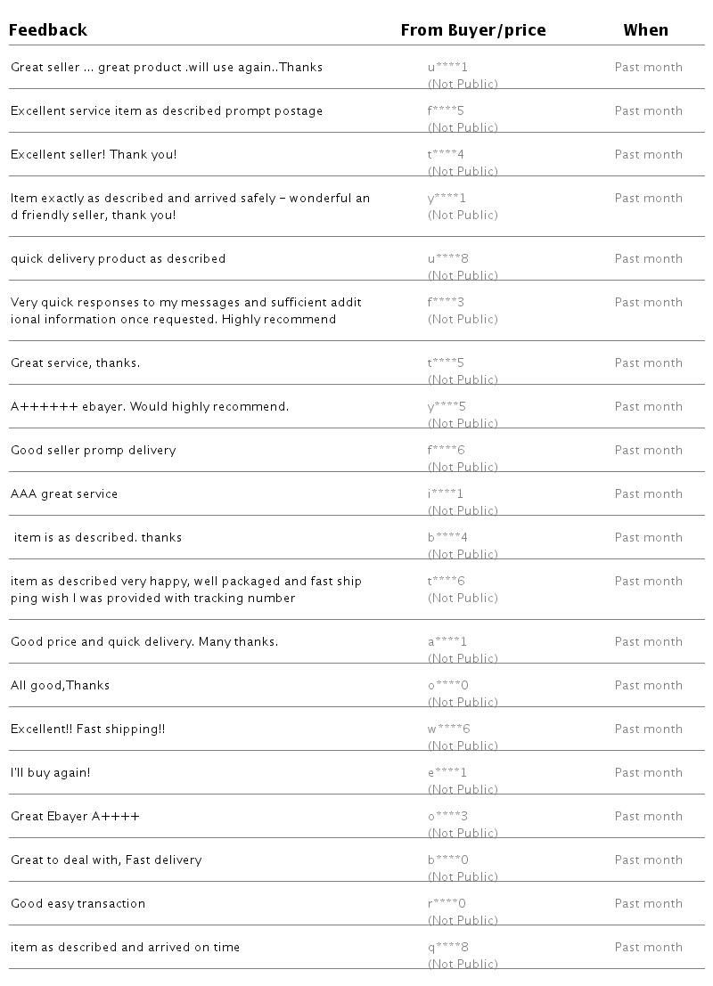
Task: Click 'Past month' beside 'All good,Thanks'
Action: tap(648, 685)
